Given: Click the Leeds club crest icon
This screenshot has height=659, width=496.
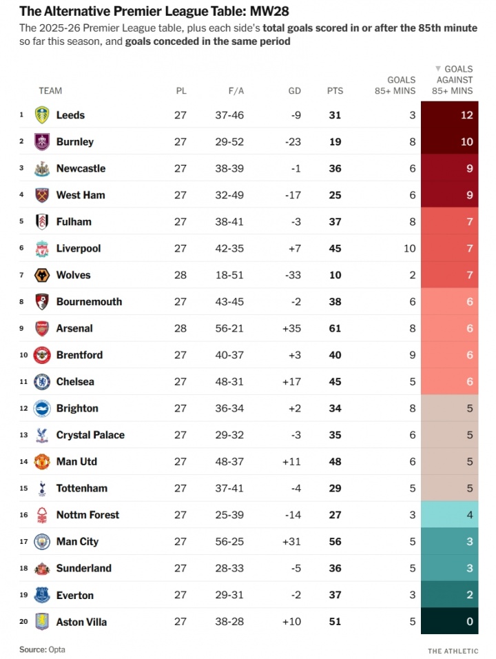Looking at the screenshot, I should click(42, 115).
